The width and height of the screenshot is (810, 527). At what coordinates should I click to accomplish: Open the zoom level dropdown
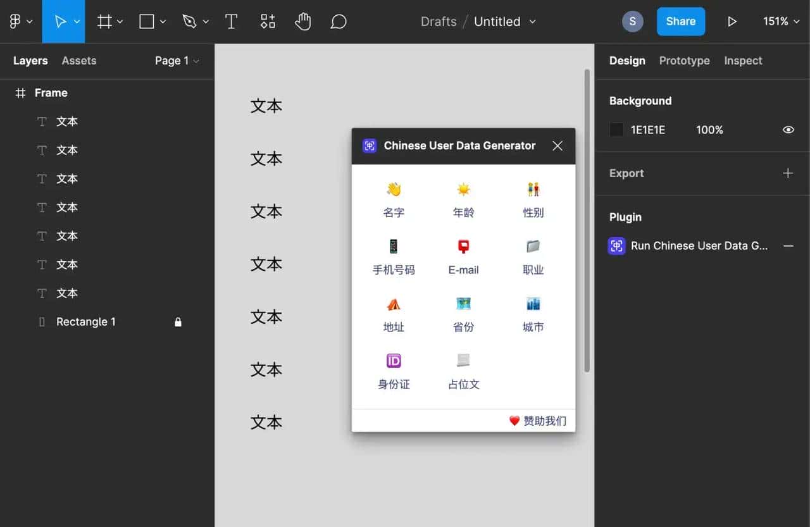[780, 21]
